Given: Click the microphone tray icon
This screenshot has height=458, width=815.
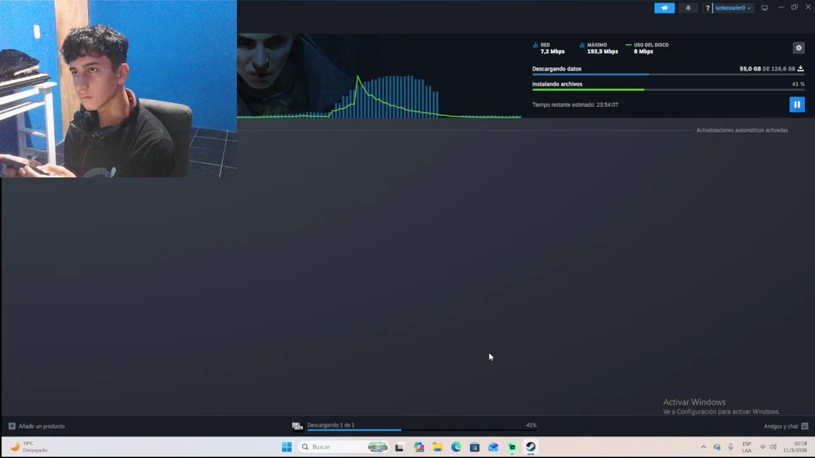Looking at the screenshot, I should coord(730,447).
